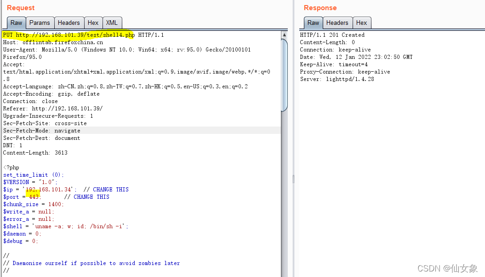
Task: Click the request pane scroll up arrow
Action: pyautogui.click(x=284, y=35)
